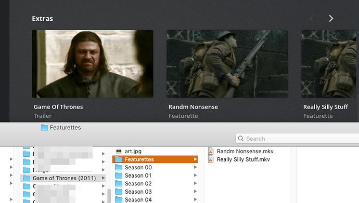
Task: Open the Really Silly Stuff featurette thumbnail
Action: [329, 64]
